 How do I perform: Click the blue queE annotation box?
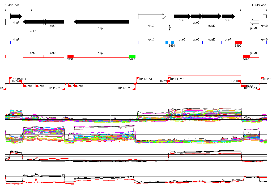pyautogui.click(x=212, y=43)
